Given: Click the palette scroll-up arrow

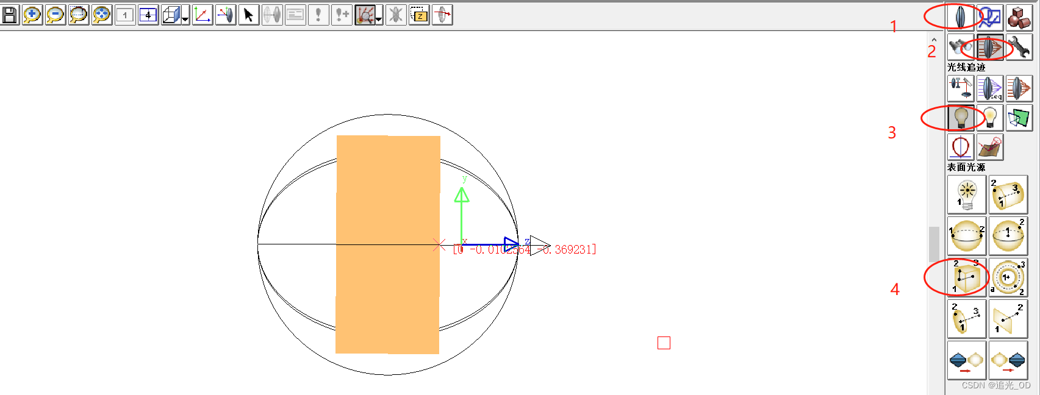Looking at the screenshot, I should point(934,40).
